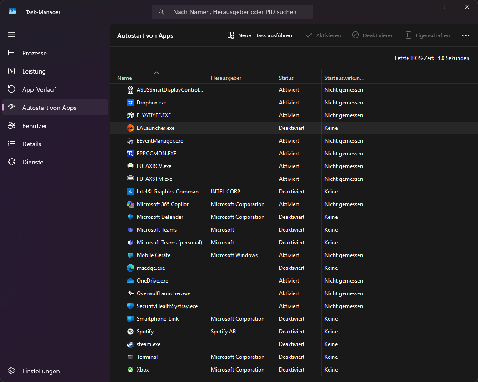
Task: Select the FUFAXSTM.exe entry
Action: click(294, 179)
